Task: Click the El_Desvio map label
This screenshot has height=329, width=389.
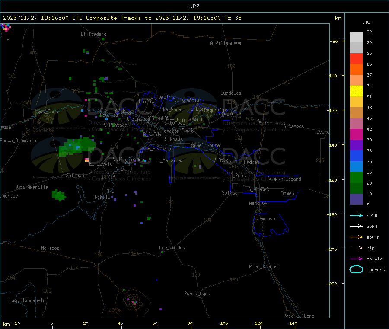Action: pos(101,164)
